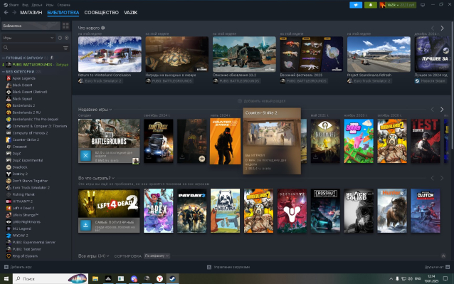Image resolution: width=454 pixels, height=284 pixels.
Task: Download Left 4 Dead 2 via arrow button
Action: (x=85, y=225)
